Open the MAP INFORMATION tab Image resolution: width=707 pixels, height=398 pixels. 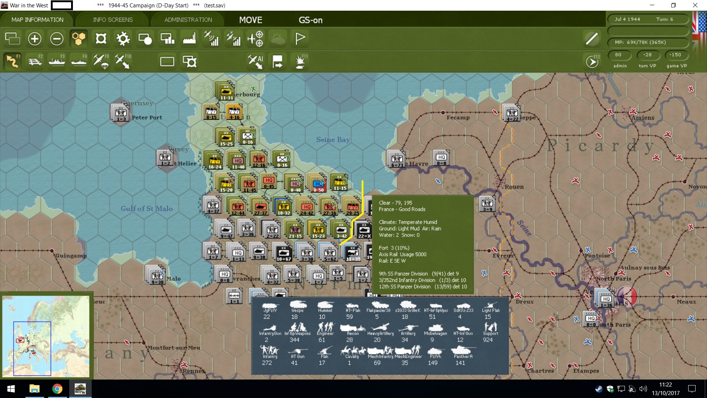pos(37,20)
